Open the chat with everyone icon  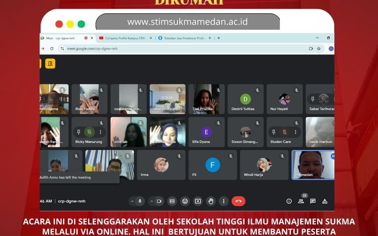click(313, 201)
